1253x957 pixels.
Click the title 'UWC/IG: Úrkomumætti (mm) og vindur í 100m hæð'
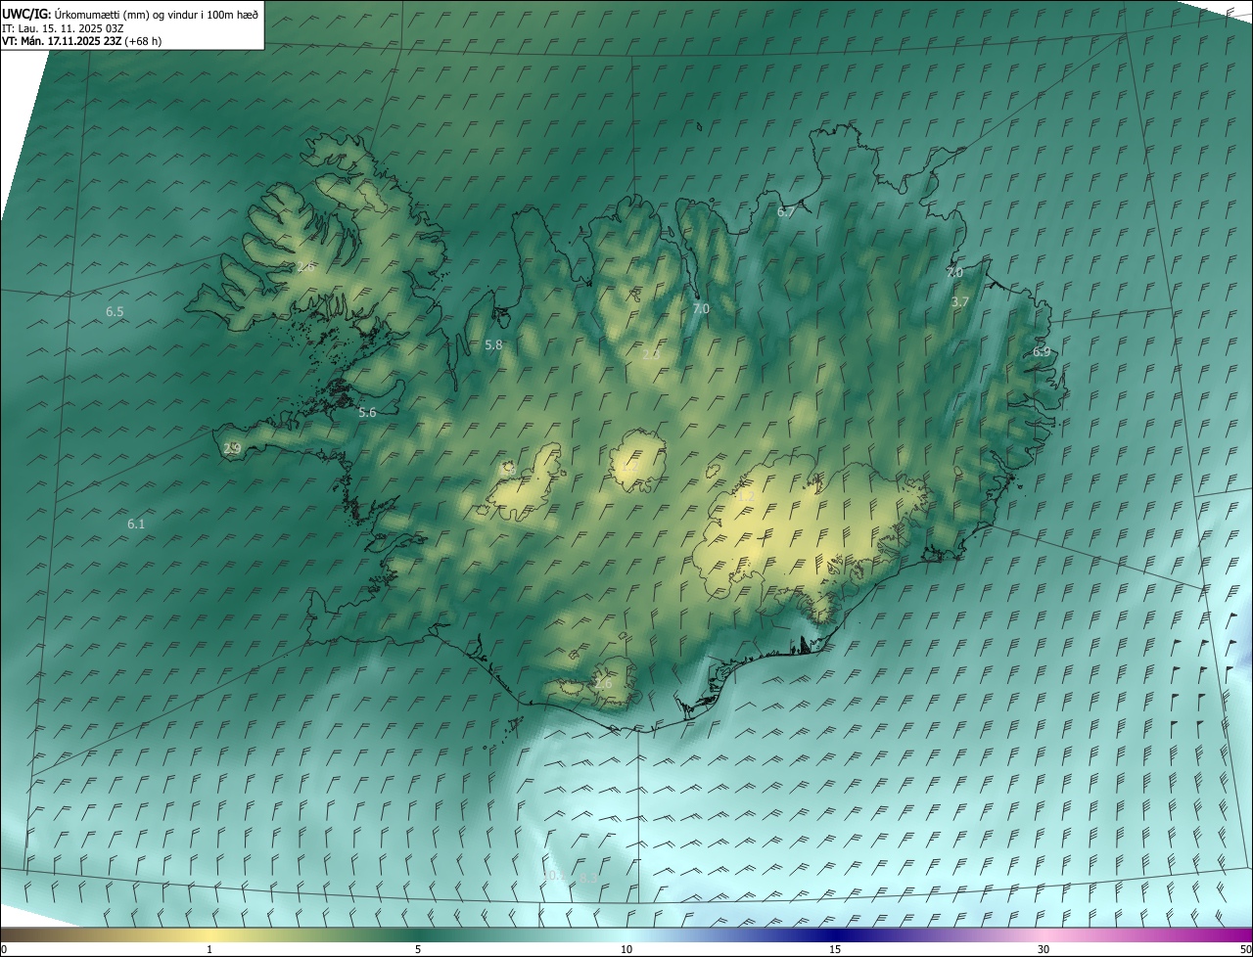tap(130, 14)
